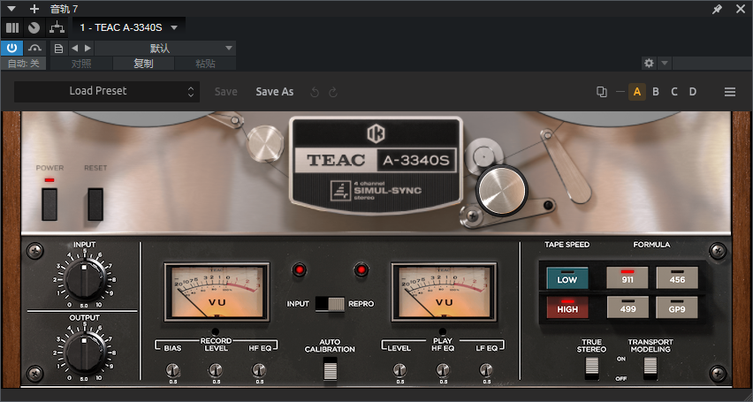The height and width of the screenshot is (402, 753).
Task: Flip the INPUT / REPRO monitor switch
Action: pyautogui.click(x=330, y=304)
